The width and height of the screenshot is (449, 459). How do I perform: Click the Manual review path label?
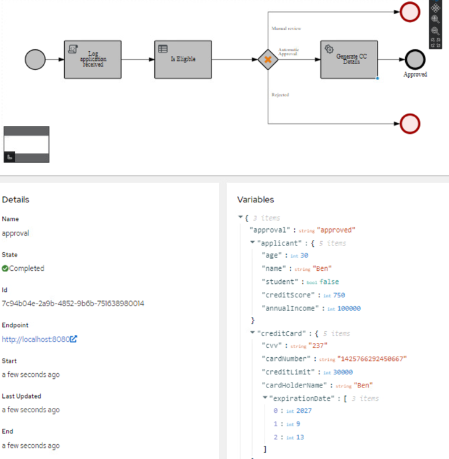coord(286,28)
